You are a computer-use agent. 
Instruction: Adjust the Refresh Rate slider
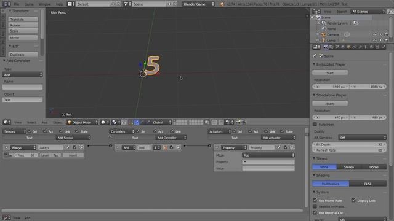(x=350, y=150)
